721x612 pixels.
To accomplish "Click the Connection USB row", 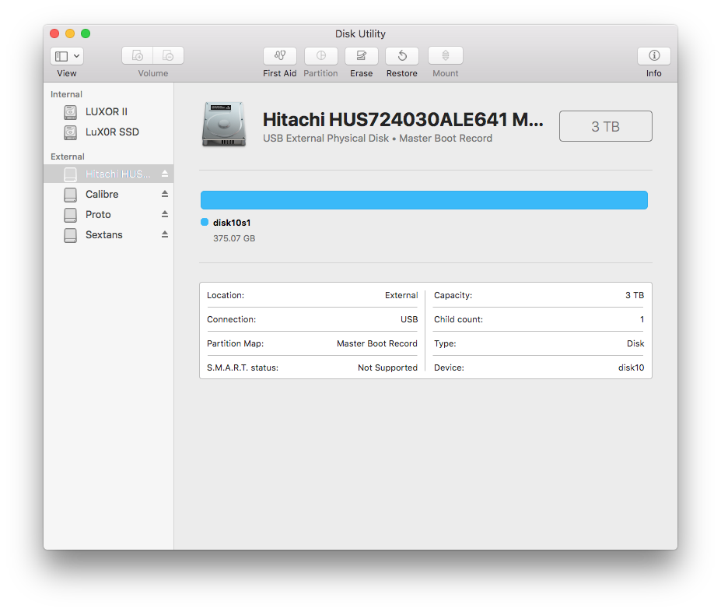I will [x=312, y=319].
